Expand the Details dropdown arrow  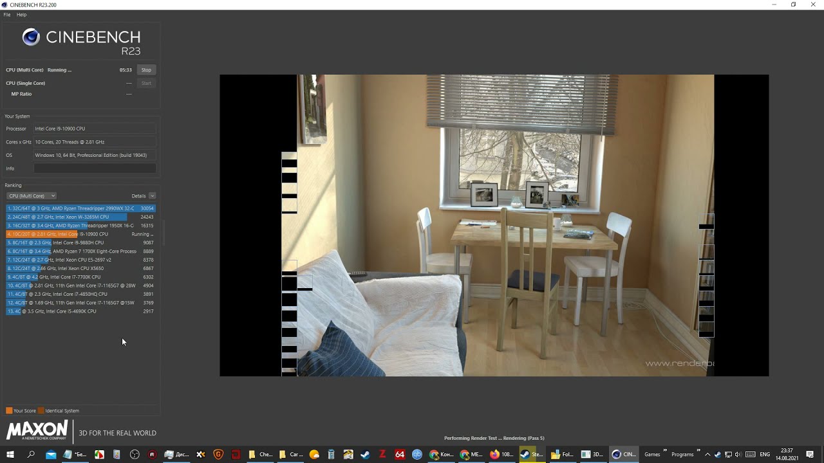point(152,196)
